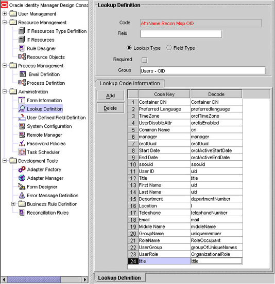Open the Adapter Manager globe icon

pyautogui.click(x=22, y=178)
